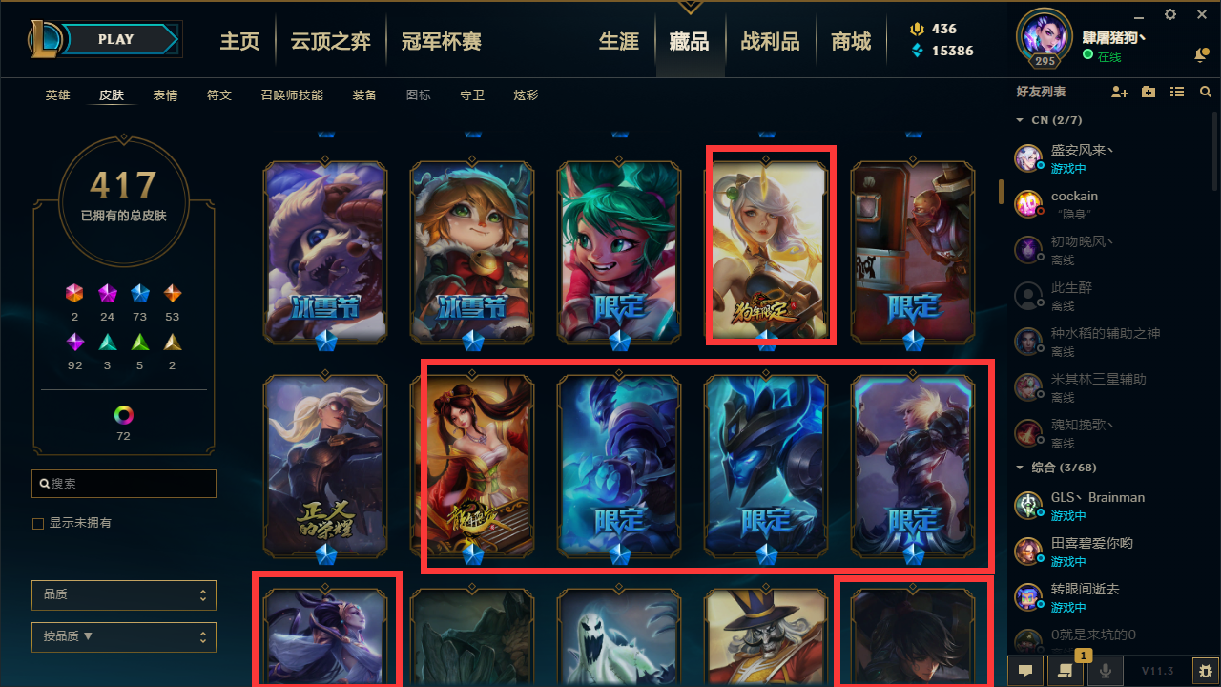Open the new friend folder icon
This screenshot has width=1221, height=687.
1149,93
